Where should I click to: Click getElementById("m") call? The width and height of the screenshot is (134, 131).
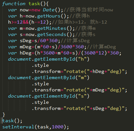62,78
